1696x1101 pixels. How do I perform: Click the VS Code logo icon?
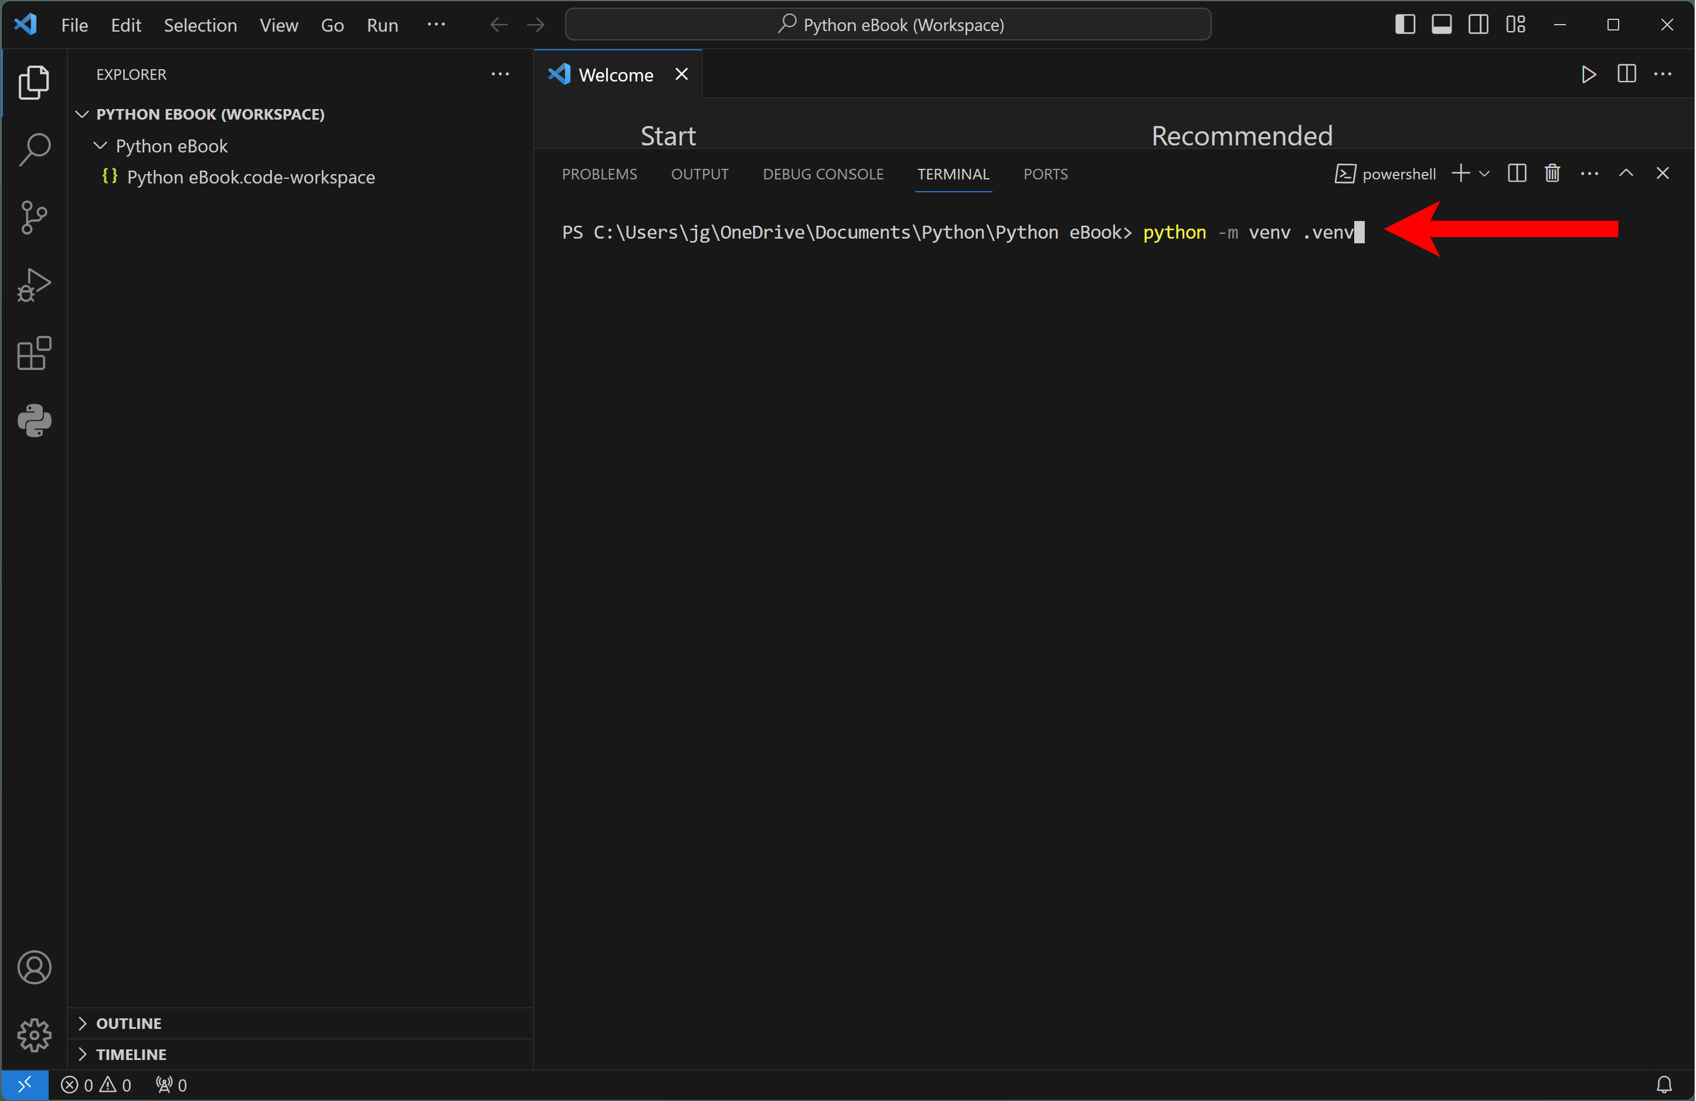[x=26, y=24]
